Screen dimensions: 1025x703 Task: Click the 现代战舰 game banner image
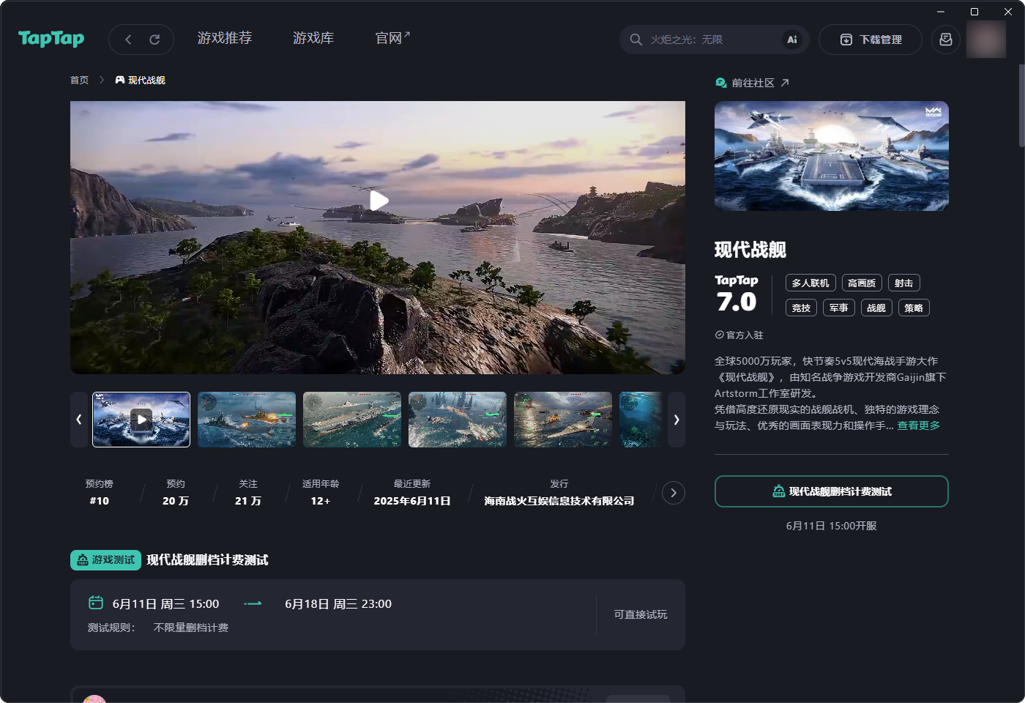(x=832, y=156)
